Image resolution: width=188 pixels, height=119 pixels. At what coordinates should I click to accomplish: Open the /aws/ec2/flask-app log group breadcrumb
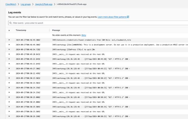(44, 4)
